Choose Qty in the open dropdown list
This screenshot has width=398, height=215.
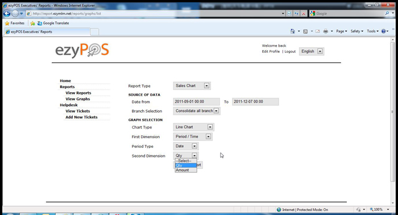(x=186, y=166)
